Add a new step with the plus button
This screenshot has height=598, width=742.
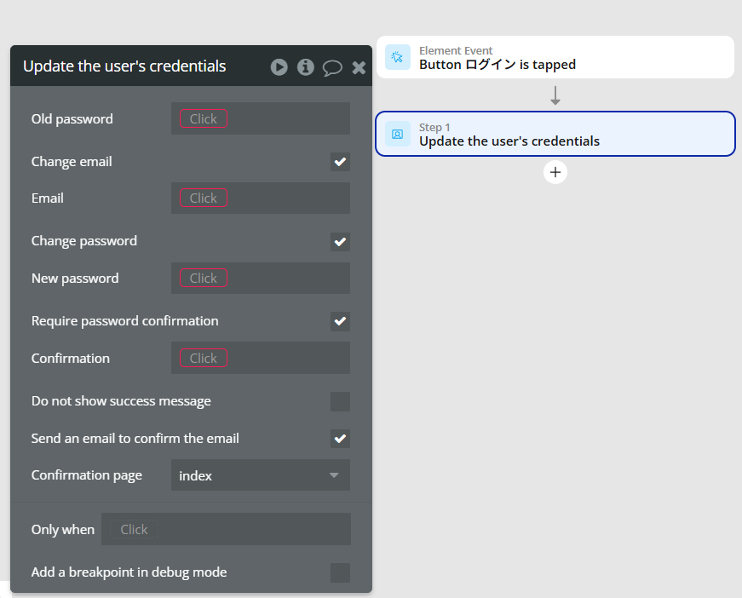point(555,172)
